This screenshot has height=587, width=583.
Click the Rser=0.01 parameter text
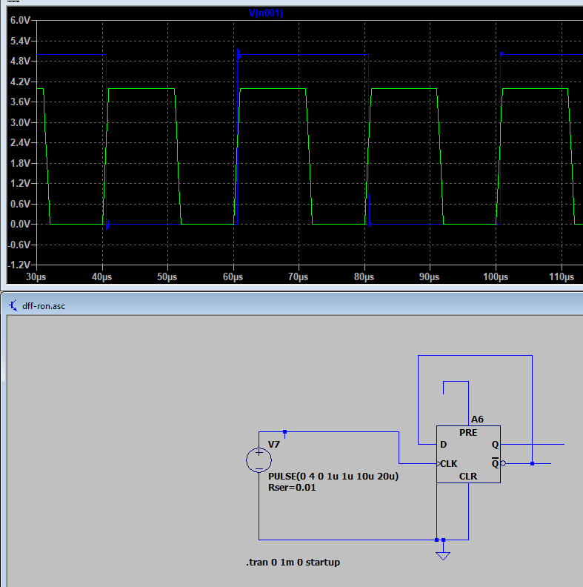tap(292, 488)
